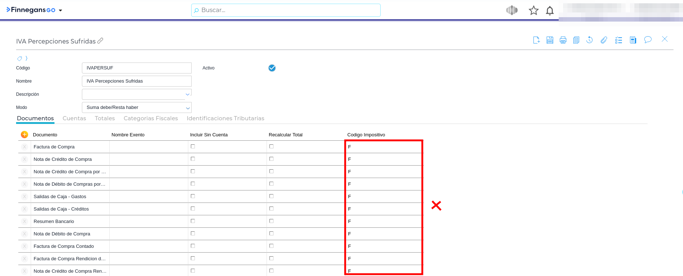Image resolution: width=683 pixels, height=276 pixels.
Task: Expand the Descripción field dropdown arrow
Action: pos(188,94)
